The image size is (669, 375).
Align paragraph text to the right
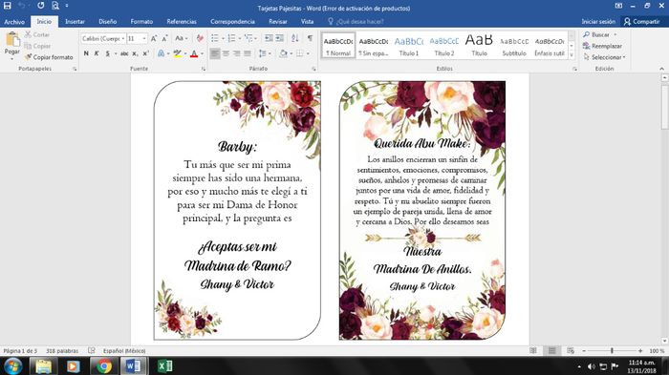(236, 53)
